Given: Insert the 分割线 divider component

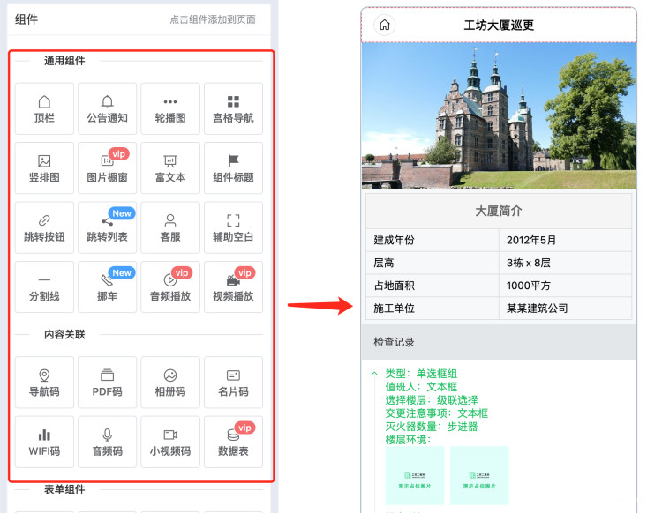Looking at the screenshot, I should (x=44, y=286).
